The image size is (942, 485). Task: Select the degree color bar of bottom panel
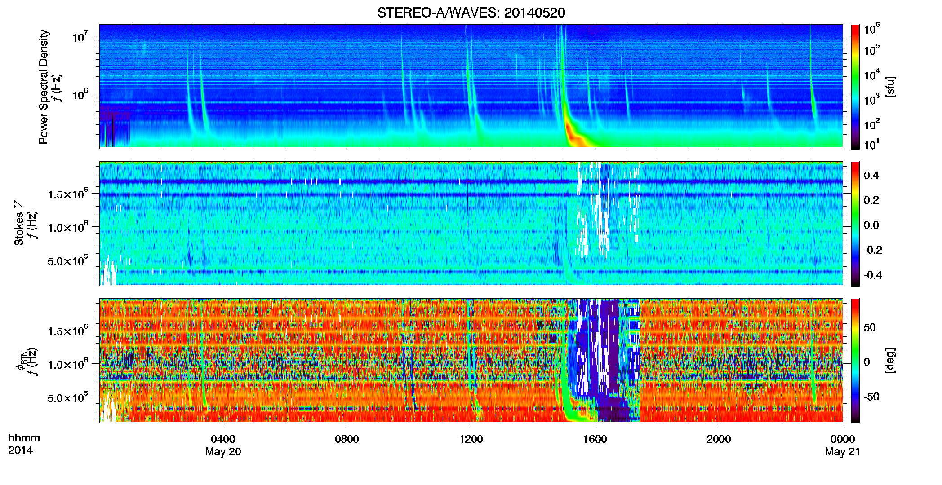(x=855, y=361)
